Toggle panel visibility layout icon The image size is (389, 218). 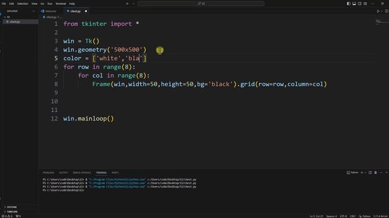[x=354, y=4]
